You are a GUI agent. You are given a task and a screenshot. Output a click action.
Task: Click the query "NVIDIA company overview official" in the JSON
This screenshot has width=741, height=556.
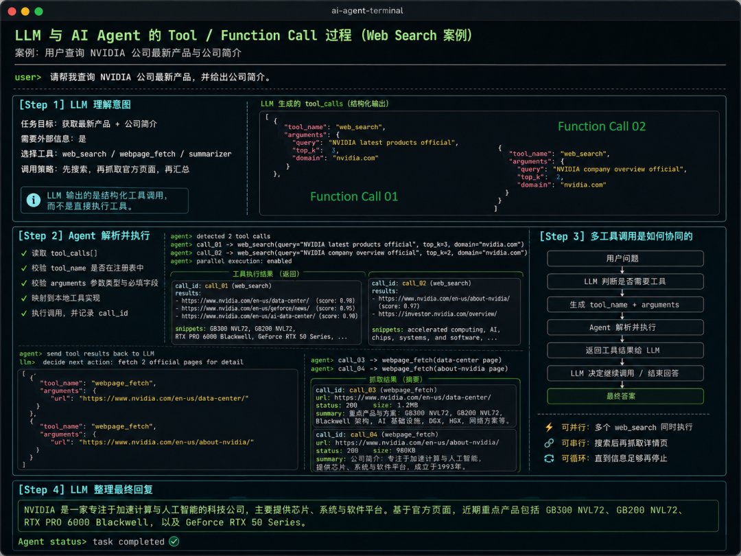tap(620, 170)
